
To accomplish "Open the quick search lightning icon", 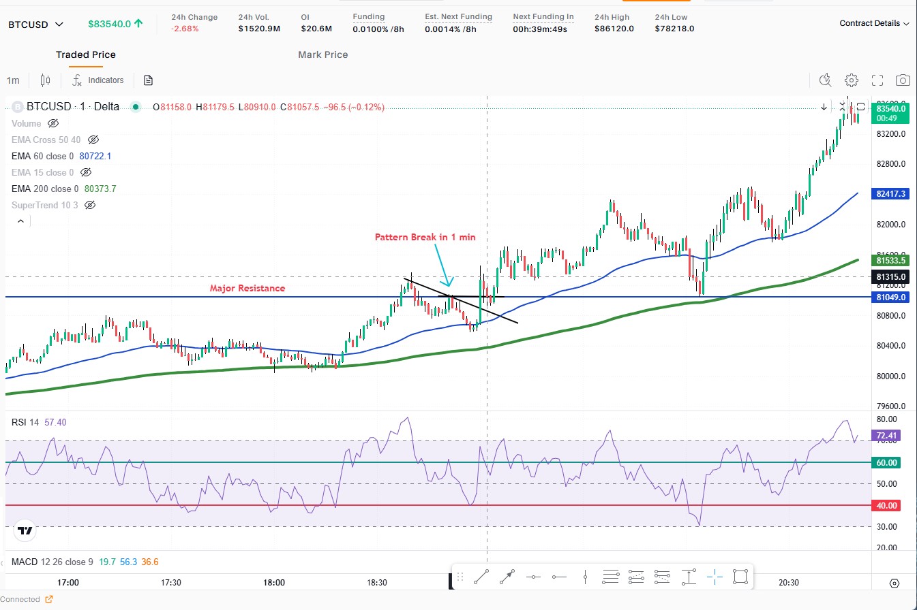I will click(x=826, y=80).
